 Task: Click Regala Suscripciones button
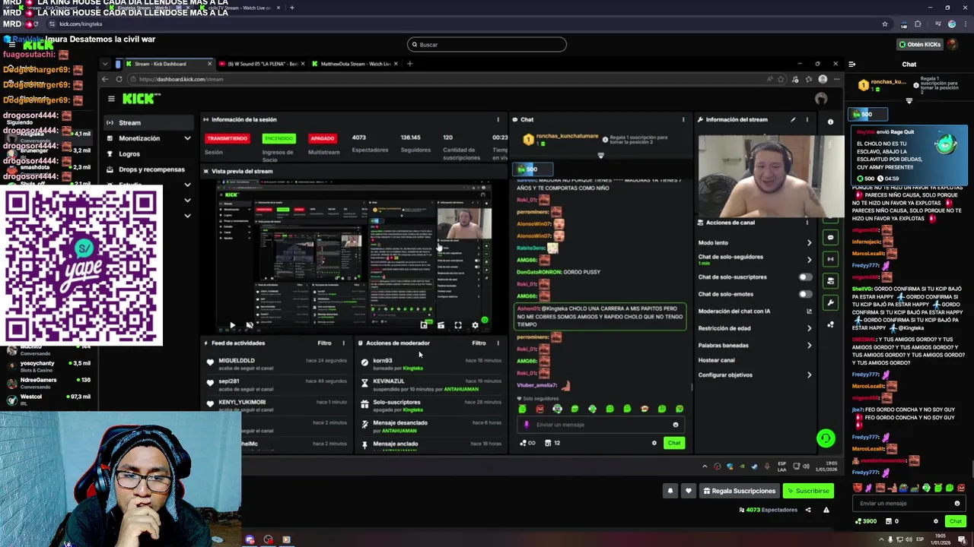click(x=738, y=491)
